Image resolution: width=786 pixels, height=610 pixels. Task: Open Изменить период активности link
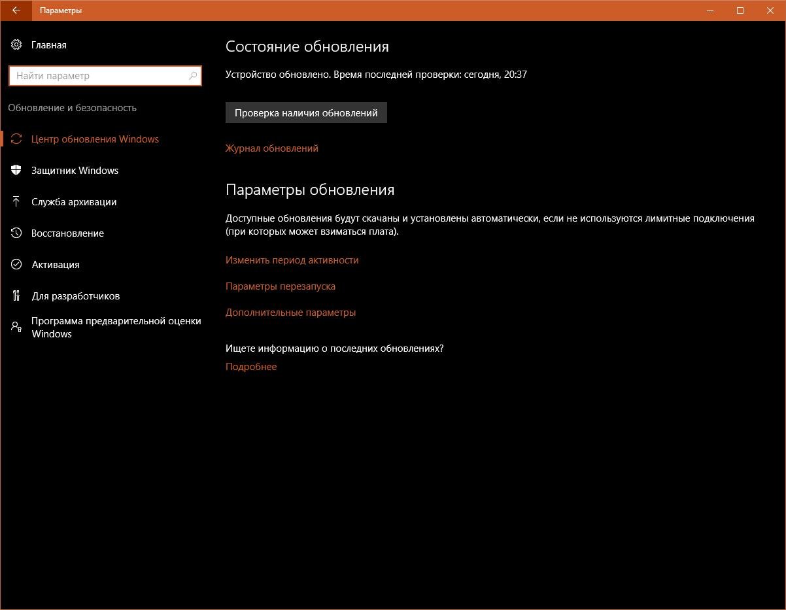coord(292,260)
